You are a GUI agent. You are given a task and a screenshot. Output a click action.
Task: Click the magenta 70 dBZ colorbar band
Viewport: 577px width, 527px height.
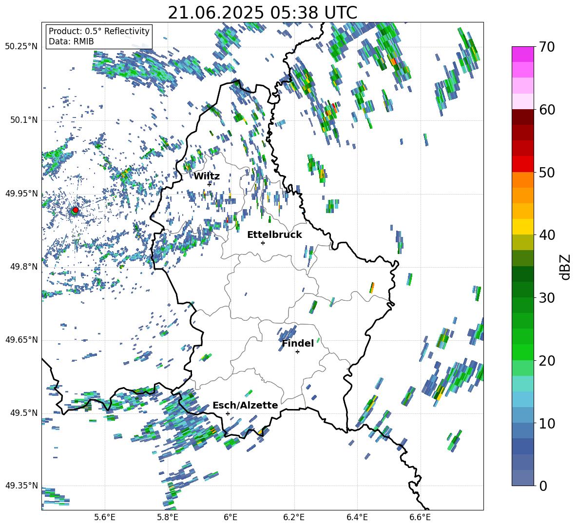522,54
